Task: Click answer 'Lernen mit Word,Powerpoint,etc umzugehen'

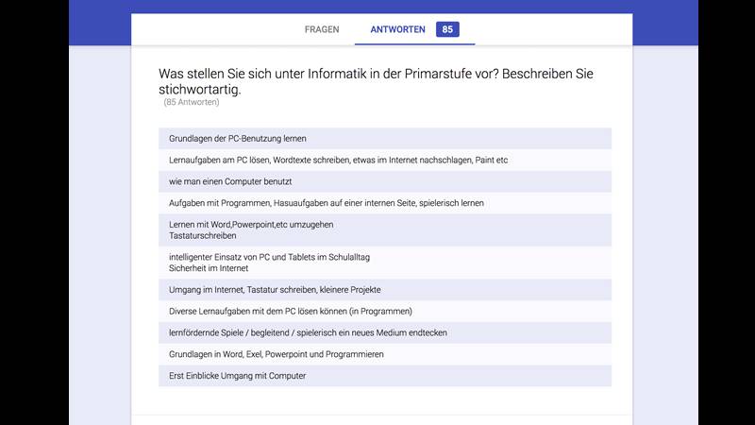Action: (x=385, y=229)
